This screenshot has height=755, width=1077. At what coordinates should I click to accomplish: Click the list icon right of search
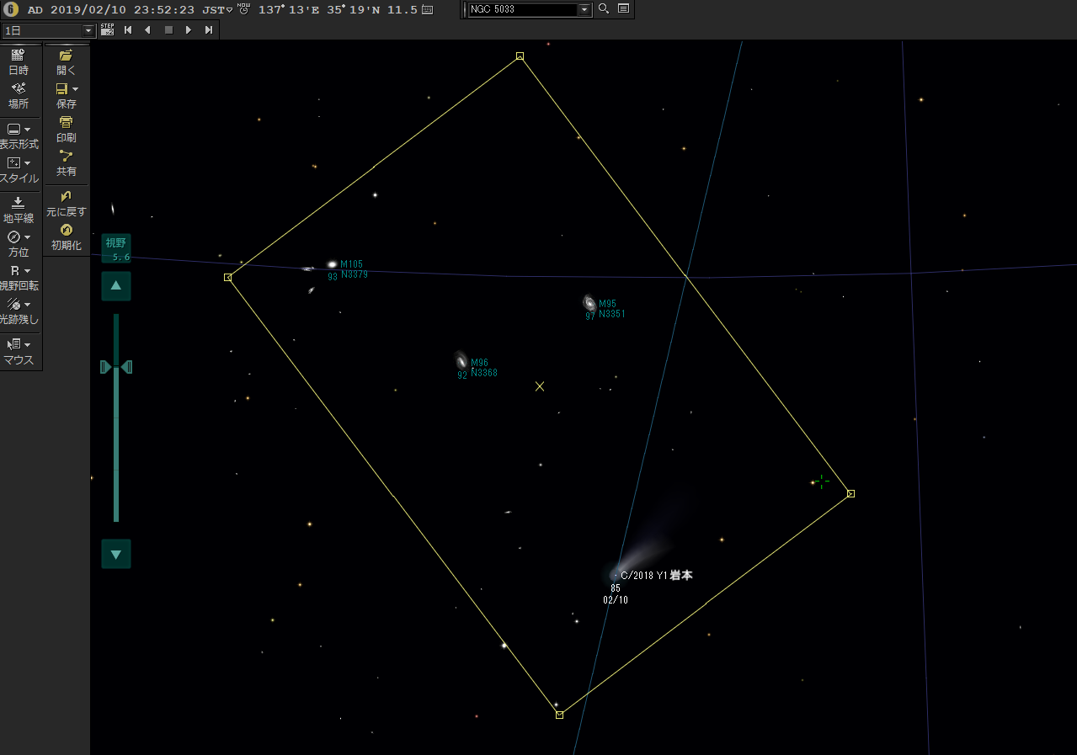pos(623,9)
